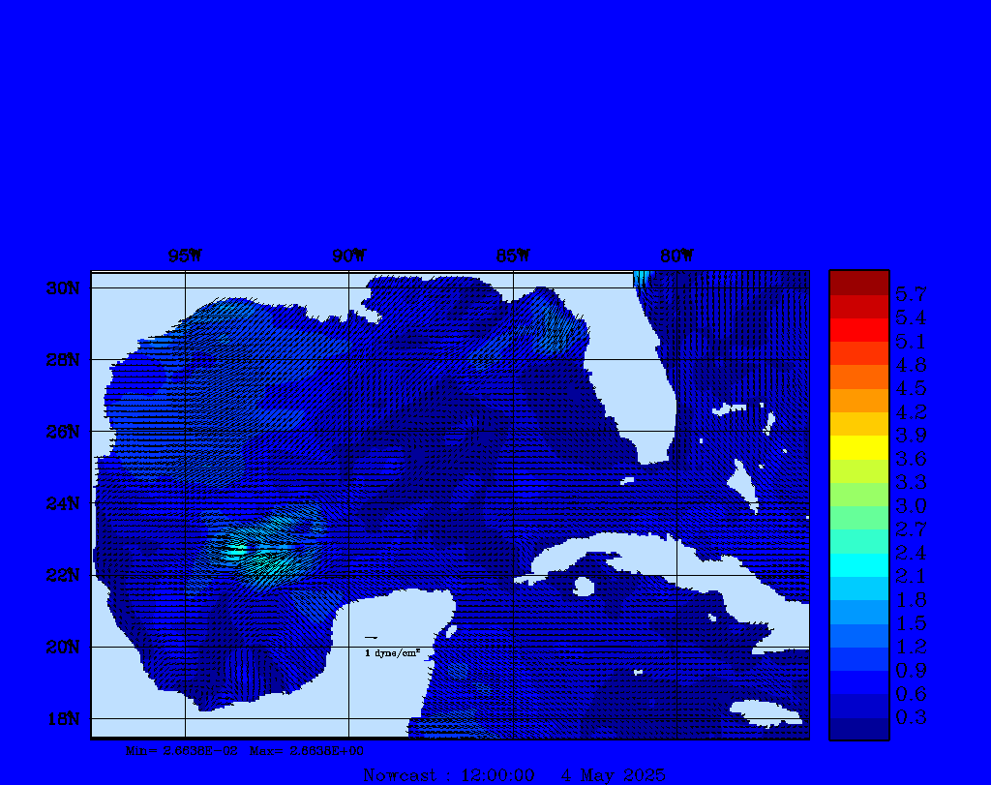Image resolution: width=991 pixels, height=785 pixels.
Task: Select the Max= 2.6638E+00 readout
Action: pos(307,751)
